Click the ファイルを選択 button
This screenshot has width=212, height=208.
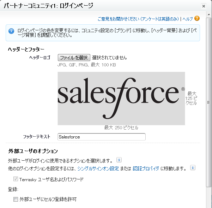click(x=74, y=58)
